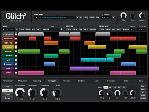Open the Stretcher effect tab
The height and width of the screenshot is (112, 149).
click(82, 81)
